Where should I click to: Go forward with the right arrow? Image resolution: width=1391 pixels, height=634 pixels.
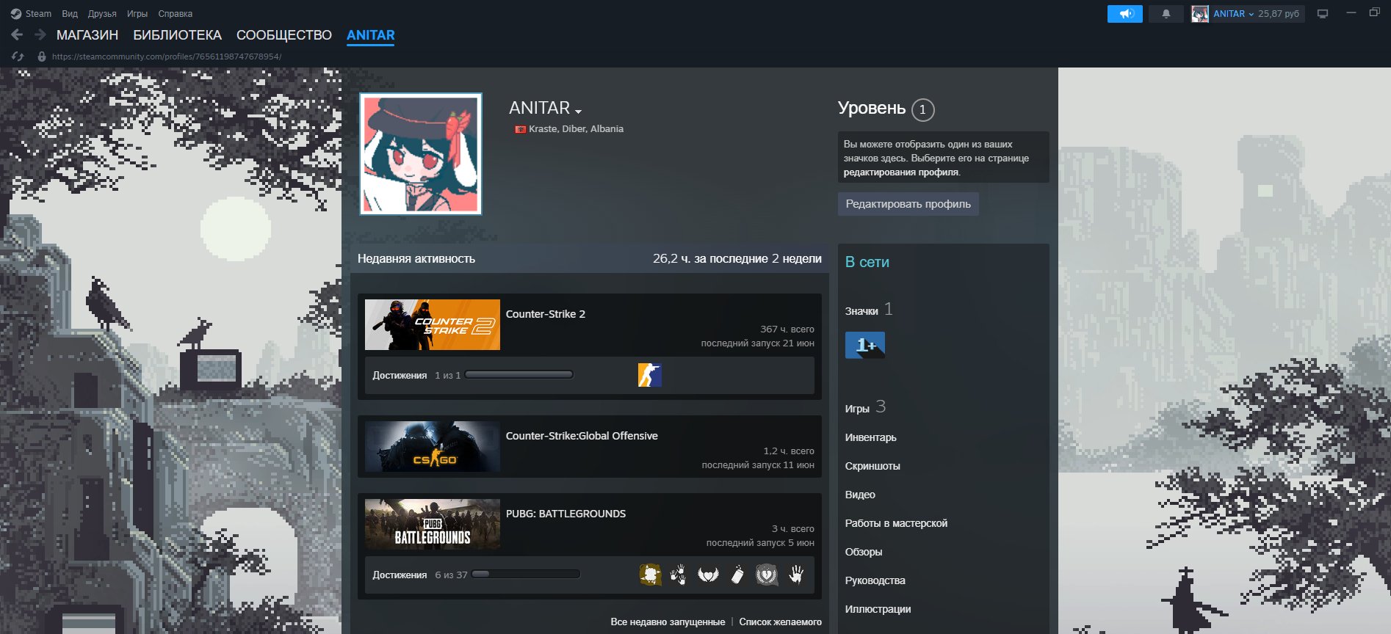[40, 34]
